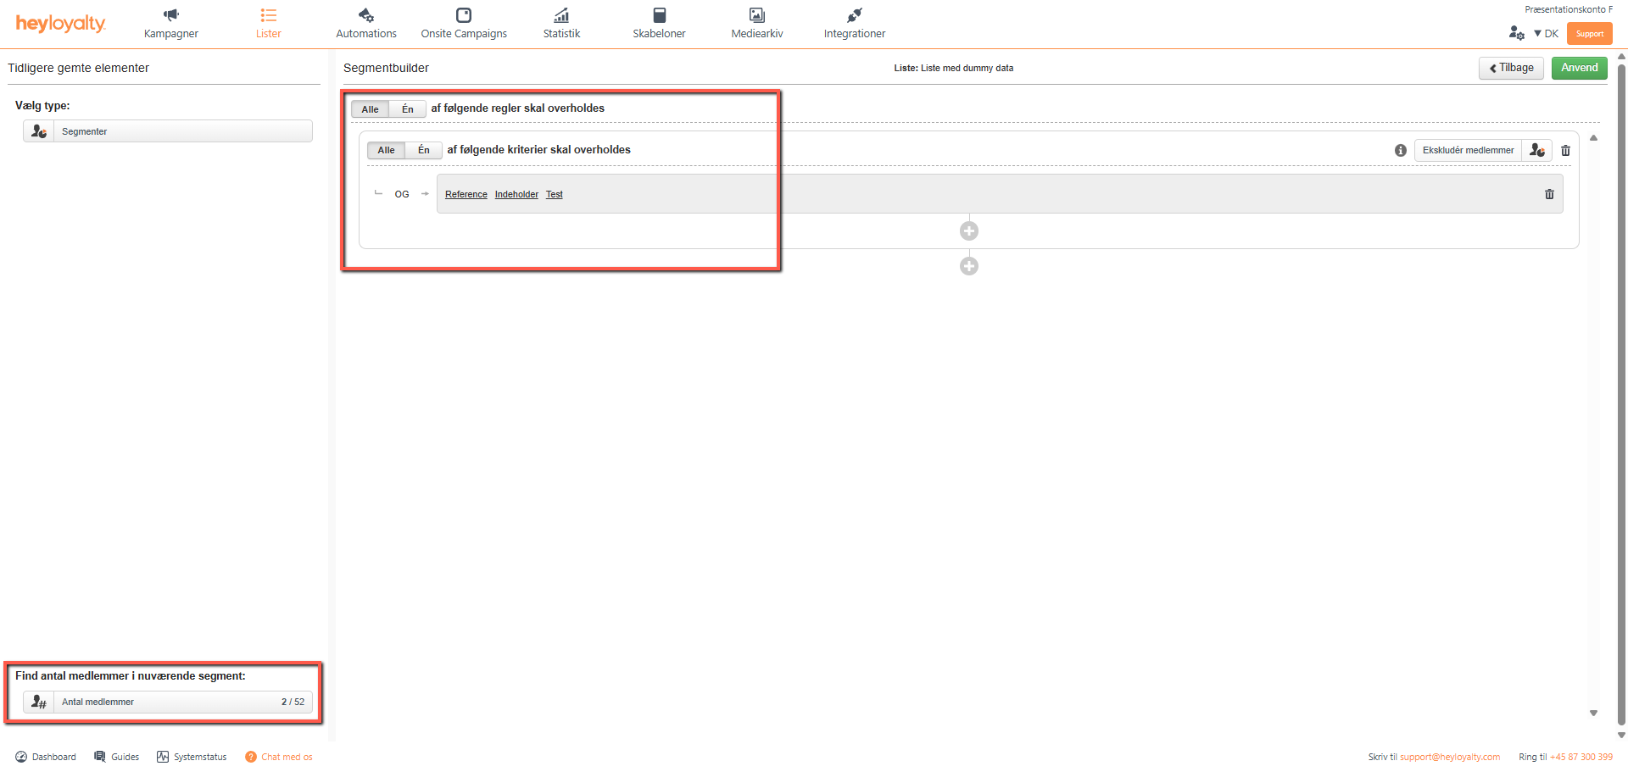Change the Indeholder operator
The height and width of the screenshot is (772, 1628).
point(516,195)
